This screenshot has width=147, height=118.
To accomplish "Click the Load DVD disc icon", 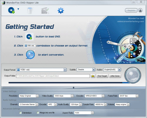I will click(x=11, y=10).
